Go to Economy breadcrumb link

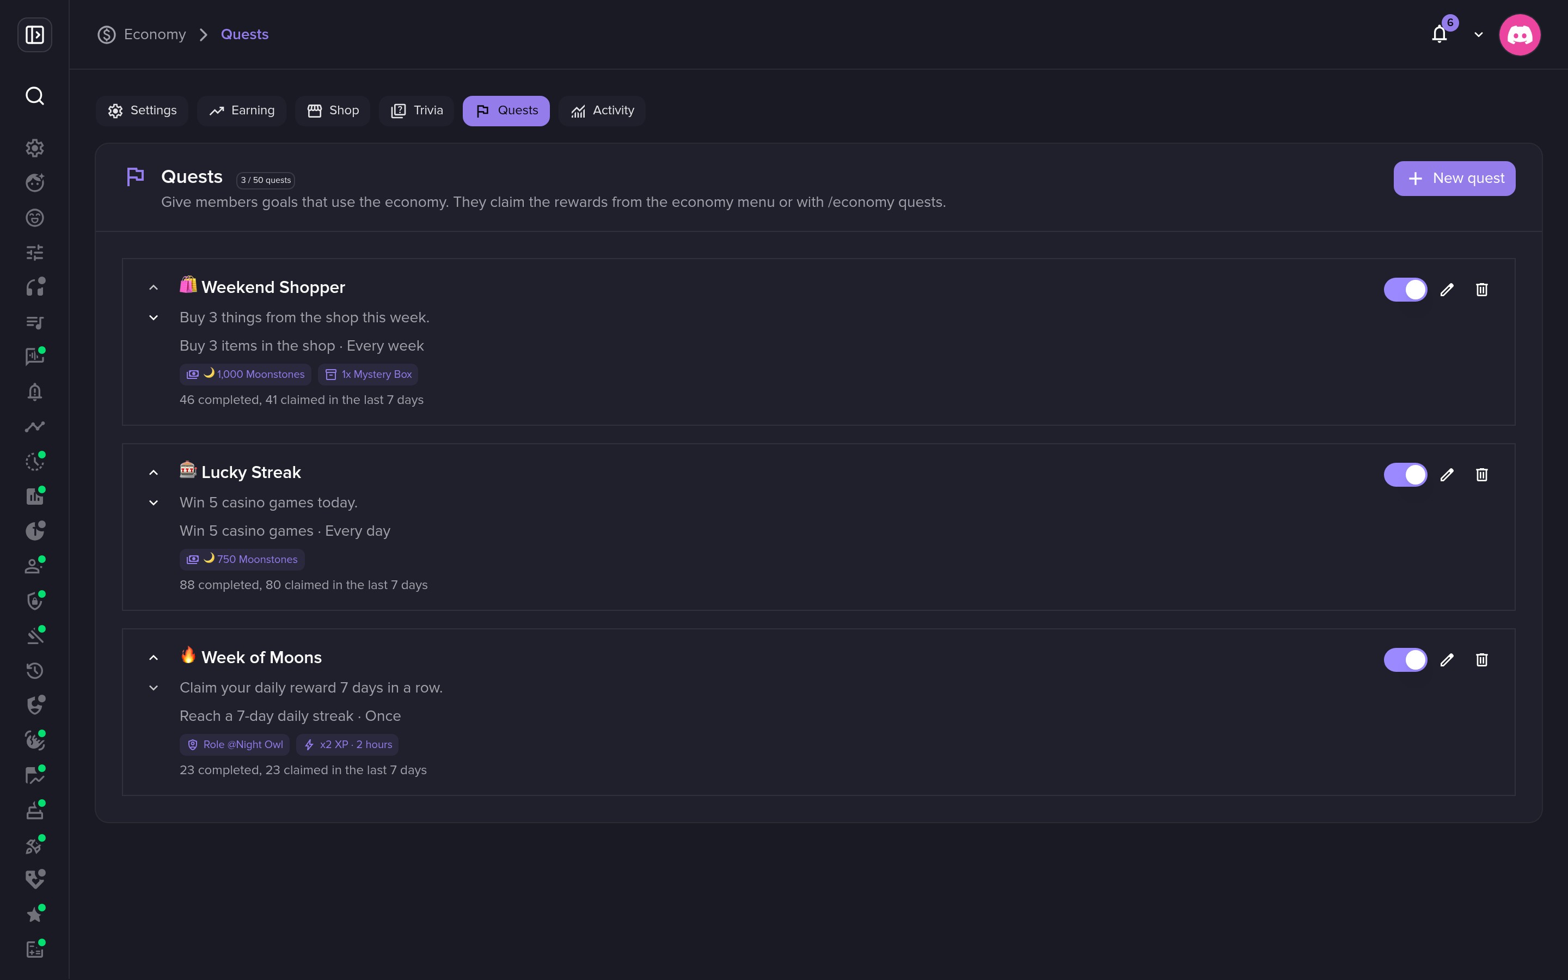click(142, 34)
